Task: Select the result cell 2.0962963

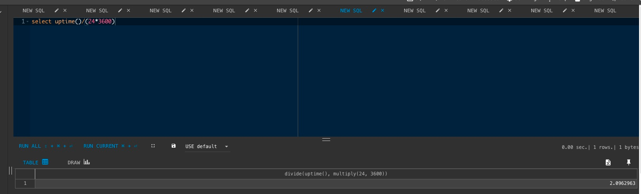Action: 336,183
